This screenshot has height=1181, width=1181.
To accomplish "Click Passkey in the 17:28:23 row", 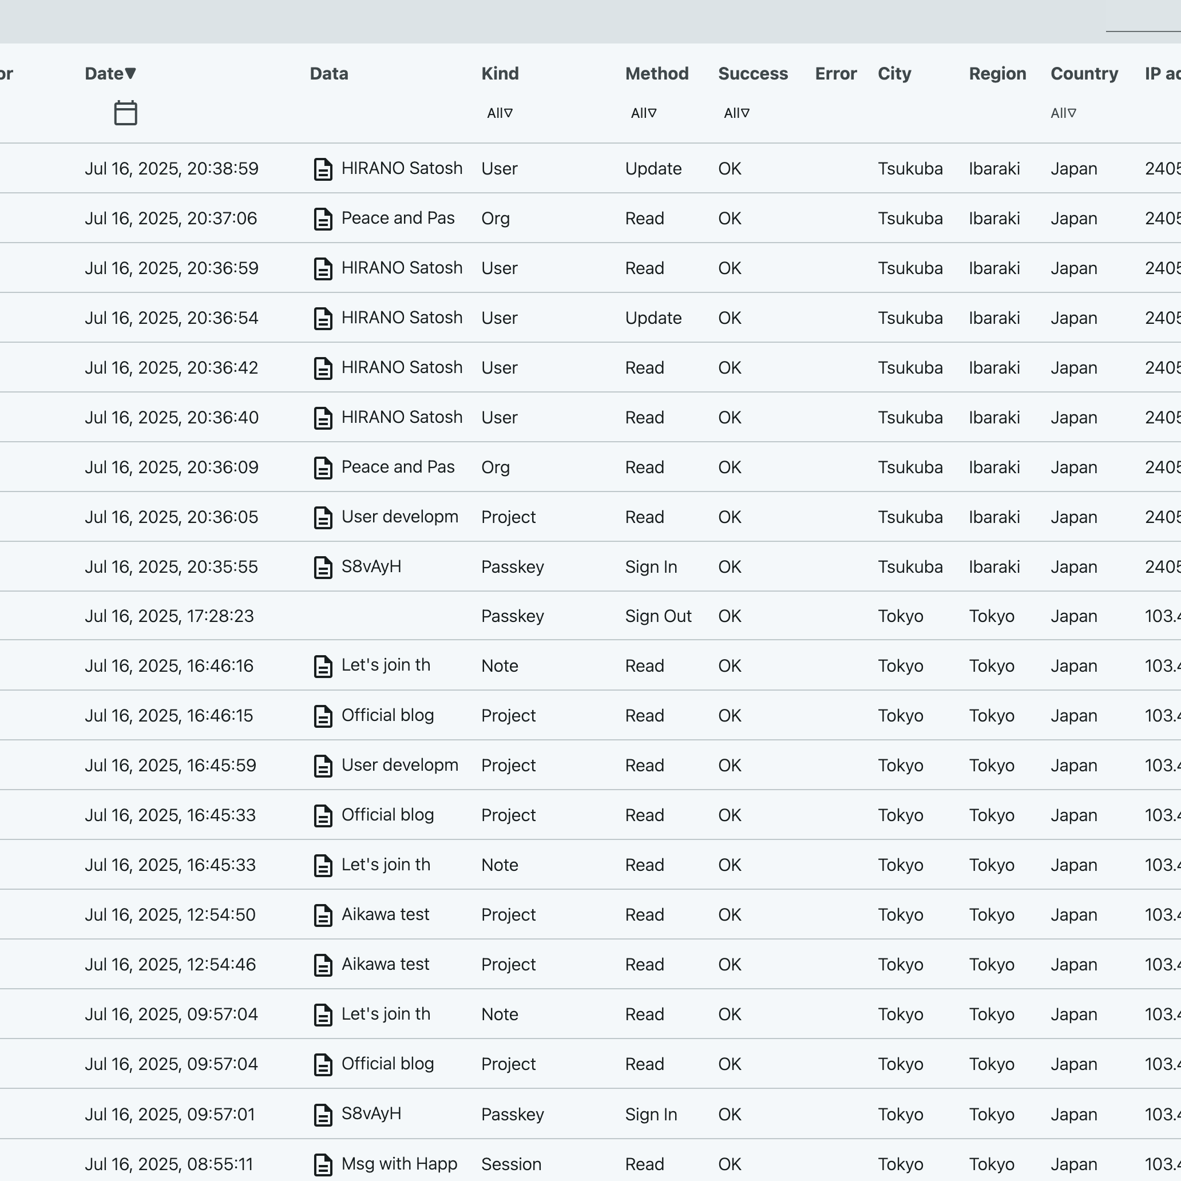I will point(512,616).
